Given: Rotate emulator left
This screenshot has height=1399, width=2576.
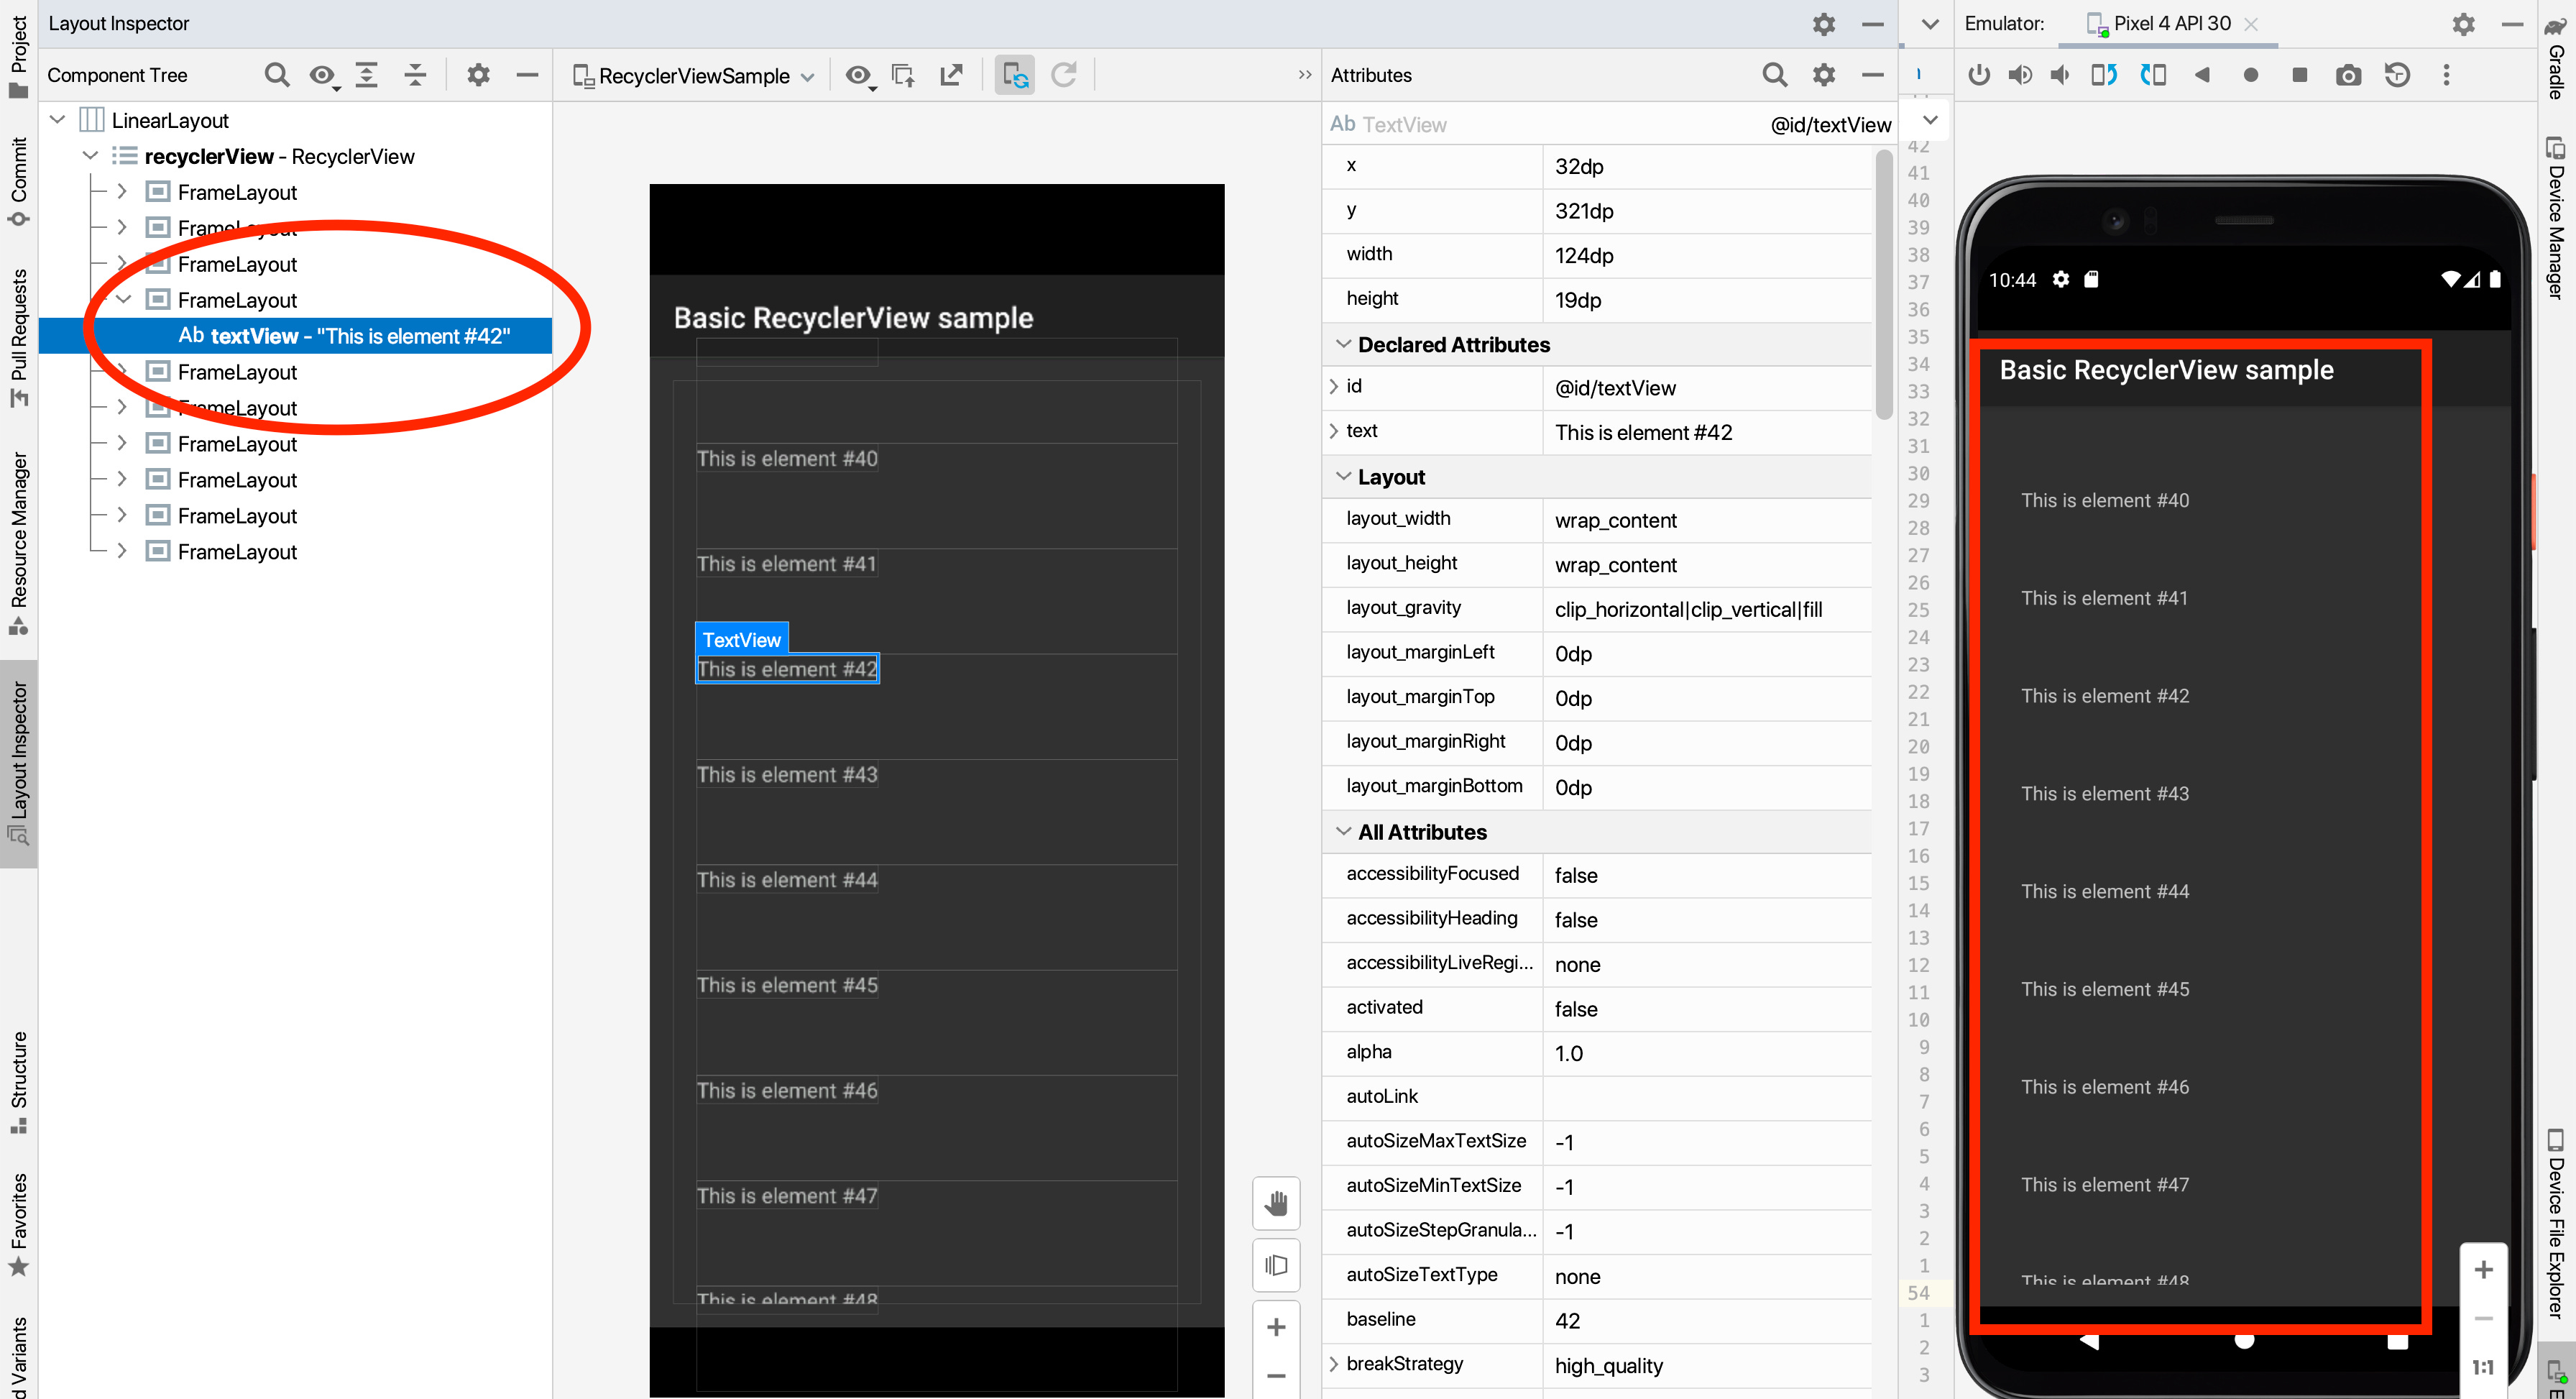Looking at the screenshot, I should (2104, 75).
